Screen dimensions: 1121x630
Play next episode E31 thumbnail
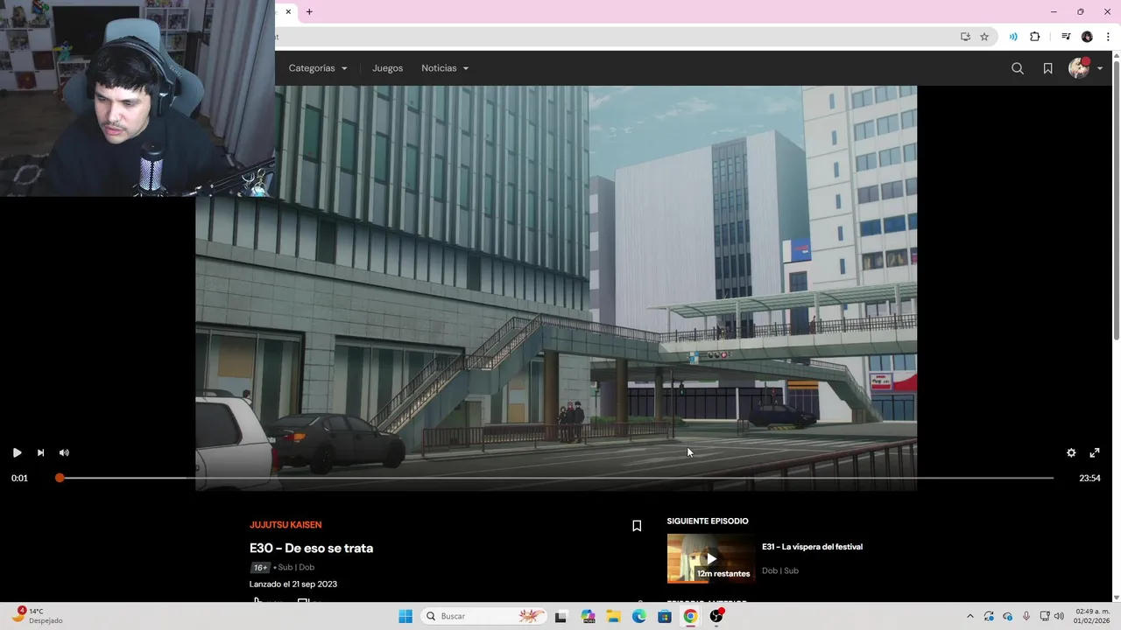pyautogui.click(x=711, y=558)
